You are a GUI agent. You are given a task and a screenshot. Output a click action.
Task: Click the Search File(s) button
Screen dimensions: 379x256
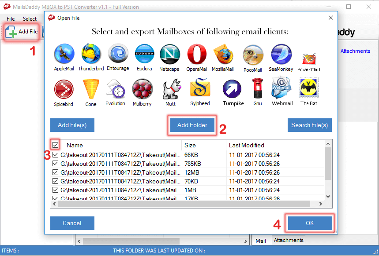(310, 125)
